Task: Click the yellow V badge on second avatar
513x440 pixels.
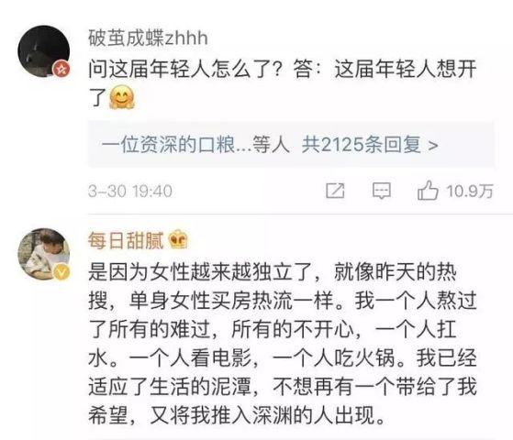Action: pyautogui.click(x=61, y=272)
